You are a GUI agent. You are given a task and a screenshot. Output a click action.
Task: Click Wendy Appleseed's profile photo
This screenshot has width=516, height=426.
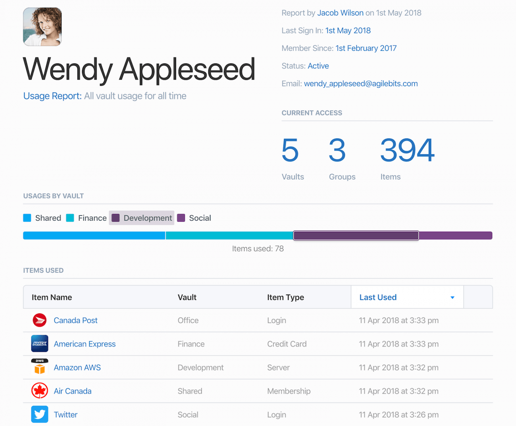(42, 27)
